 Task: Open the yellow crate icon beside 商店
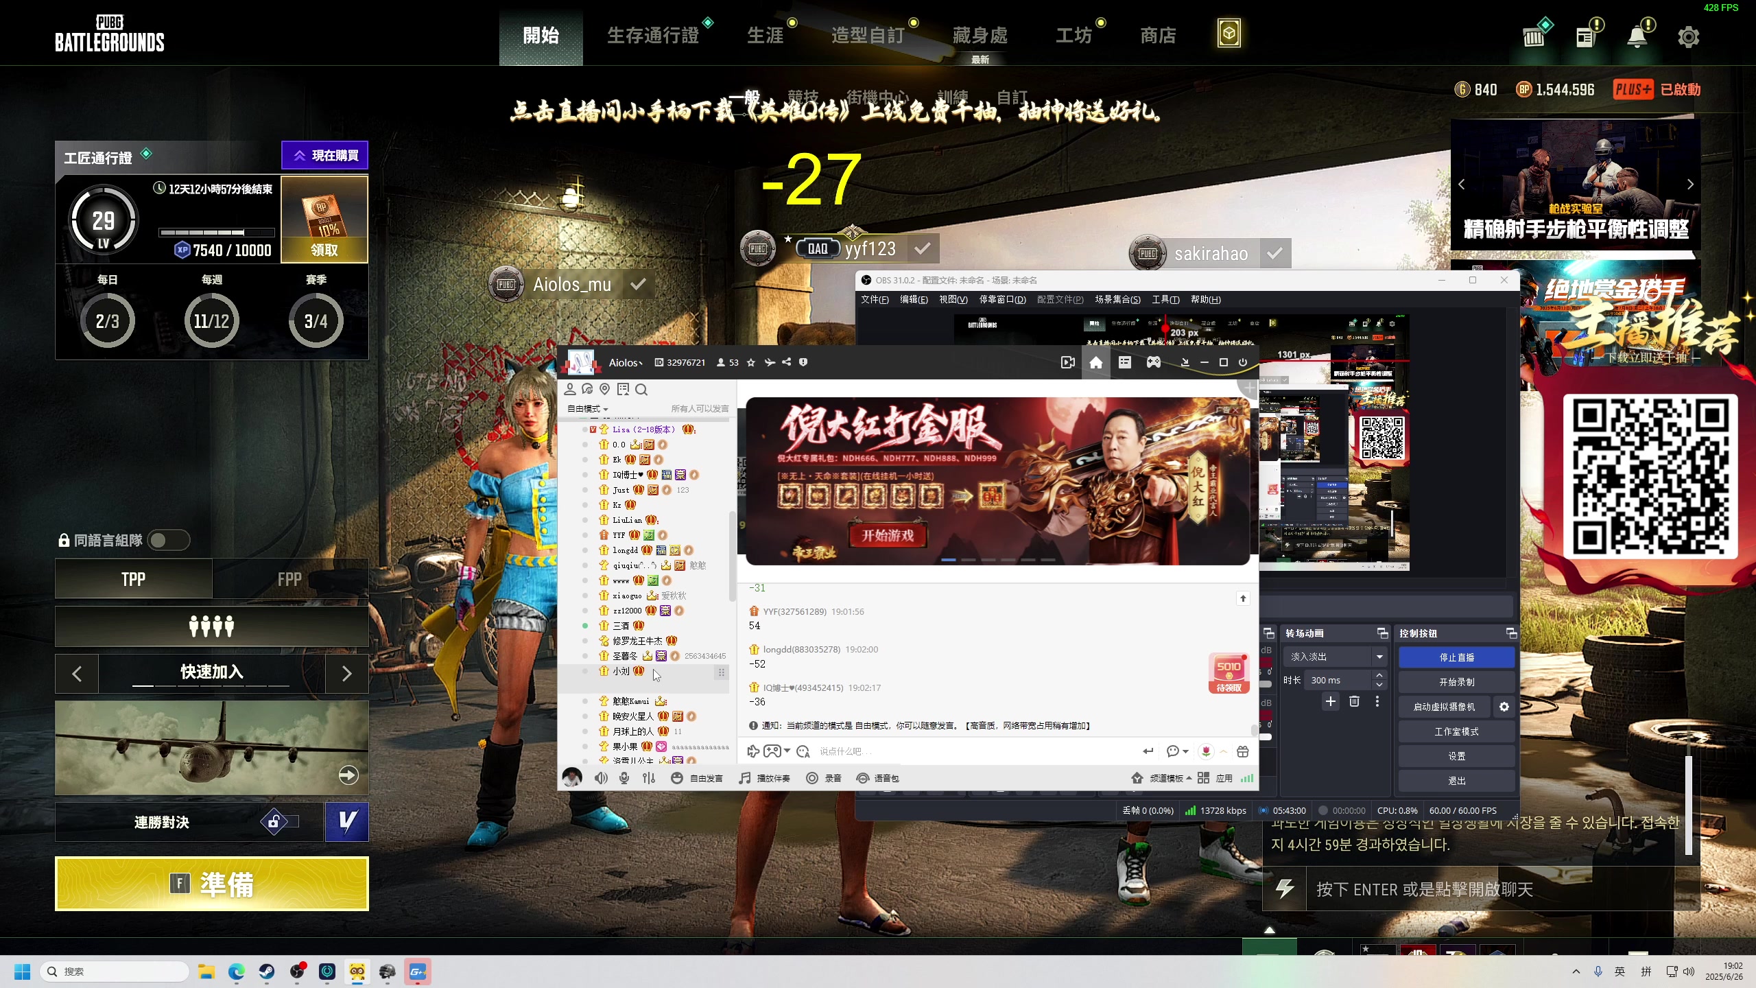[x=1229, y=33]
